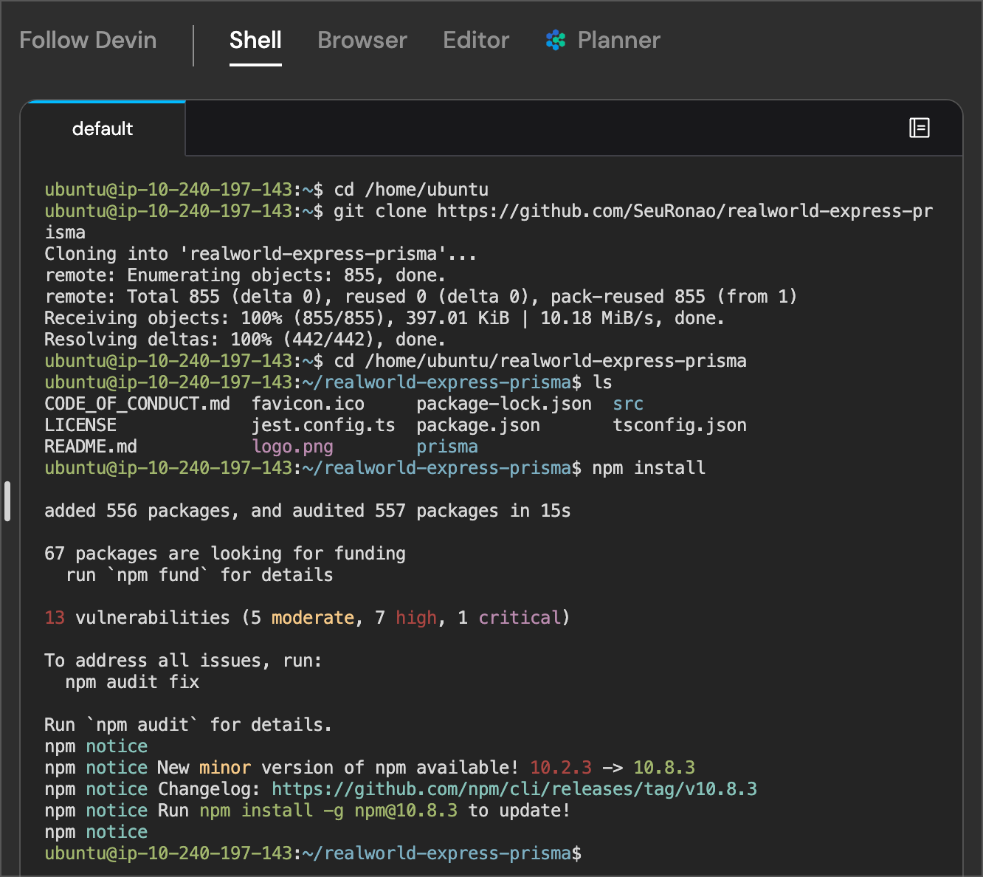Click the src directory name in ls output
This screenshot has height=877, width=983.
coord(628,404)
